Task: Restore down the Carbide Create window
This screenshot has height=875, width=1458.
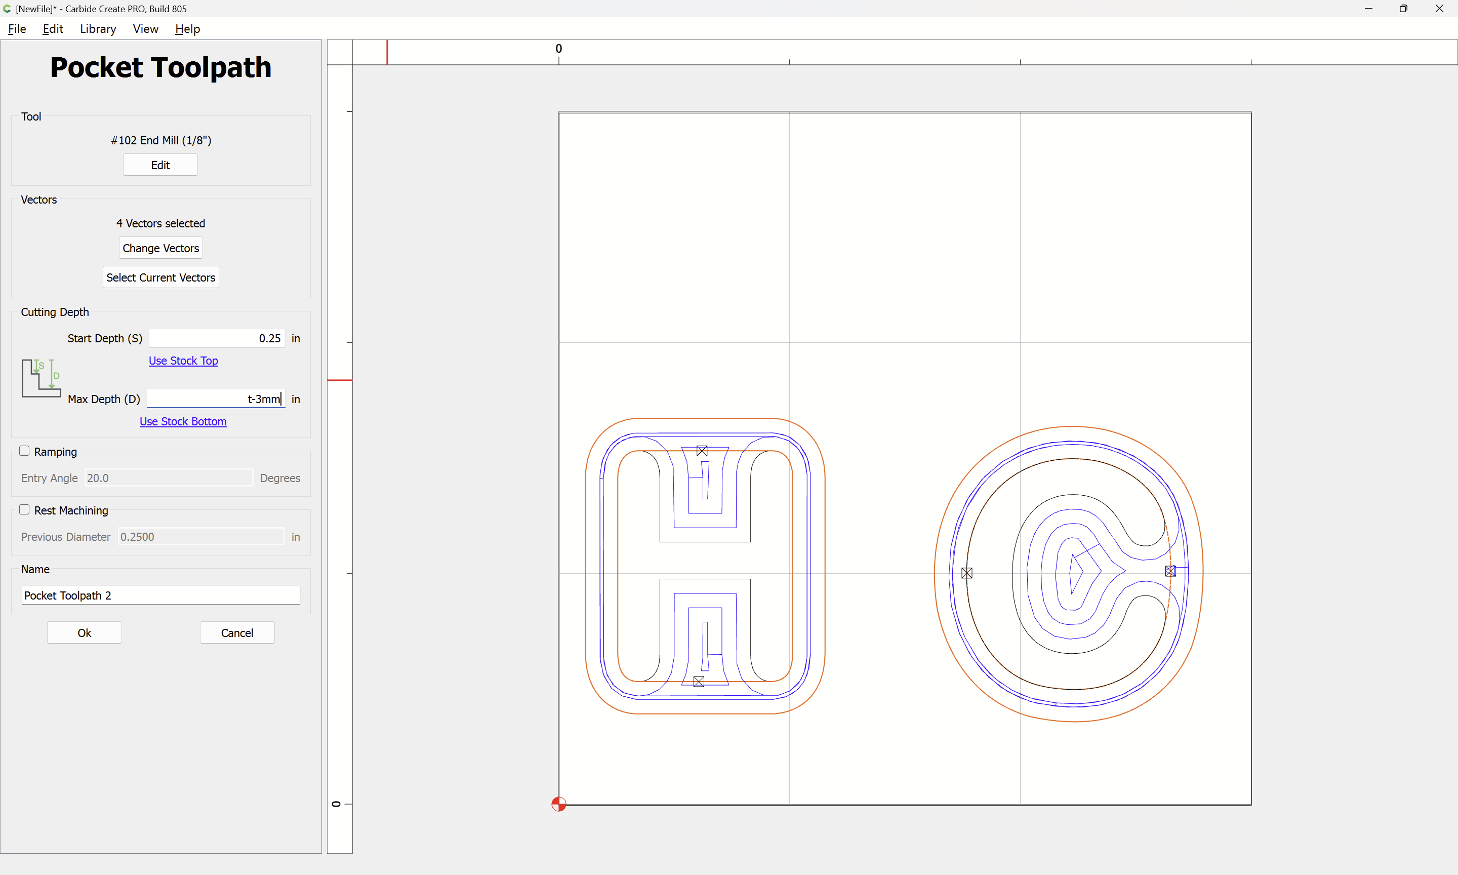Action: coord(1404,9)
